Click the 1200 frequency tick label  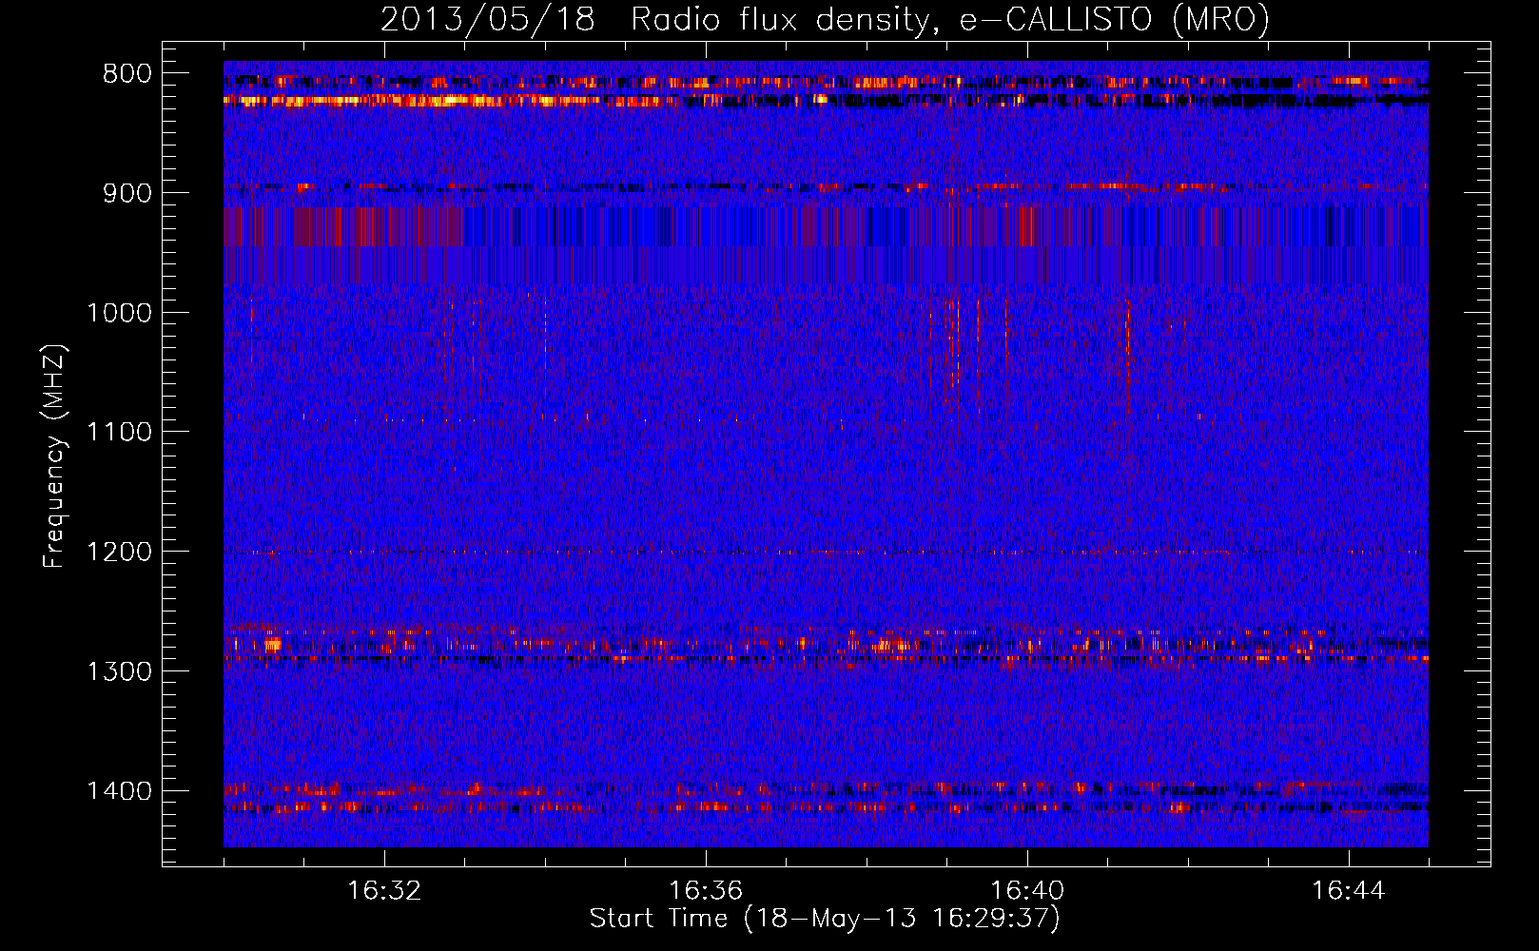click(119, 553)
